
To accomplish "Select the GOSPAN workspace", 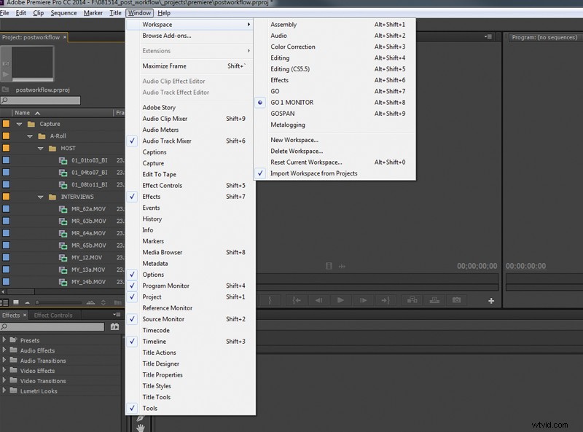I will point(283,113).
